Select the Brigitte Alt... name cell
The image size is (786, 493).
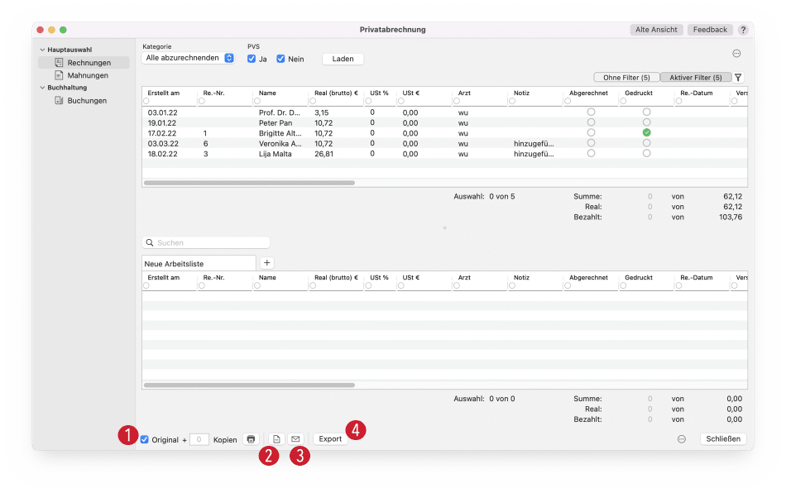click(280, 133)
